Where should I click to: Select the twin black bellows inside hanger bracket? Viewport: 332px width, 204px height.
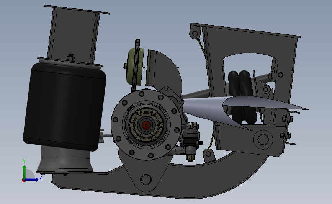[x=242, y=97]
